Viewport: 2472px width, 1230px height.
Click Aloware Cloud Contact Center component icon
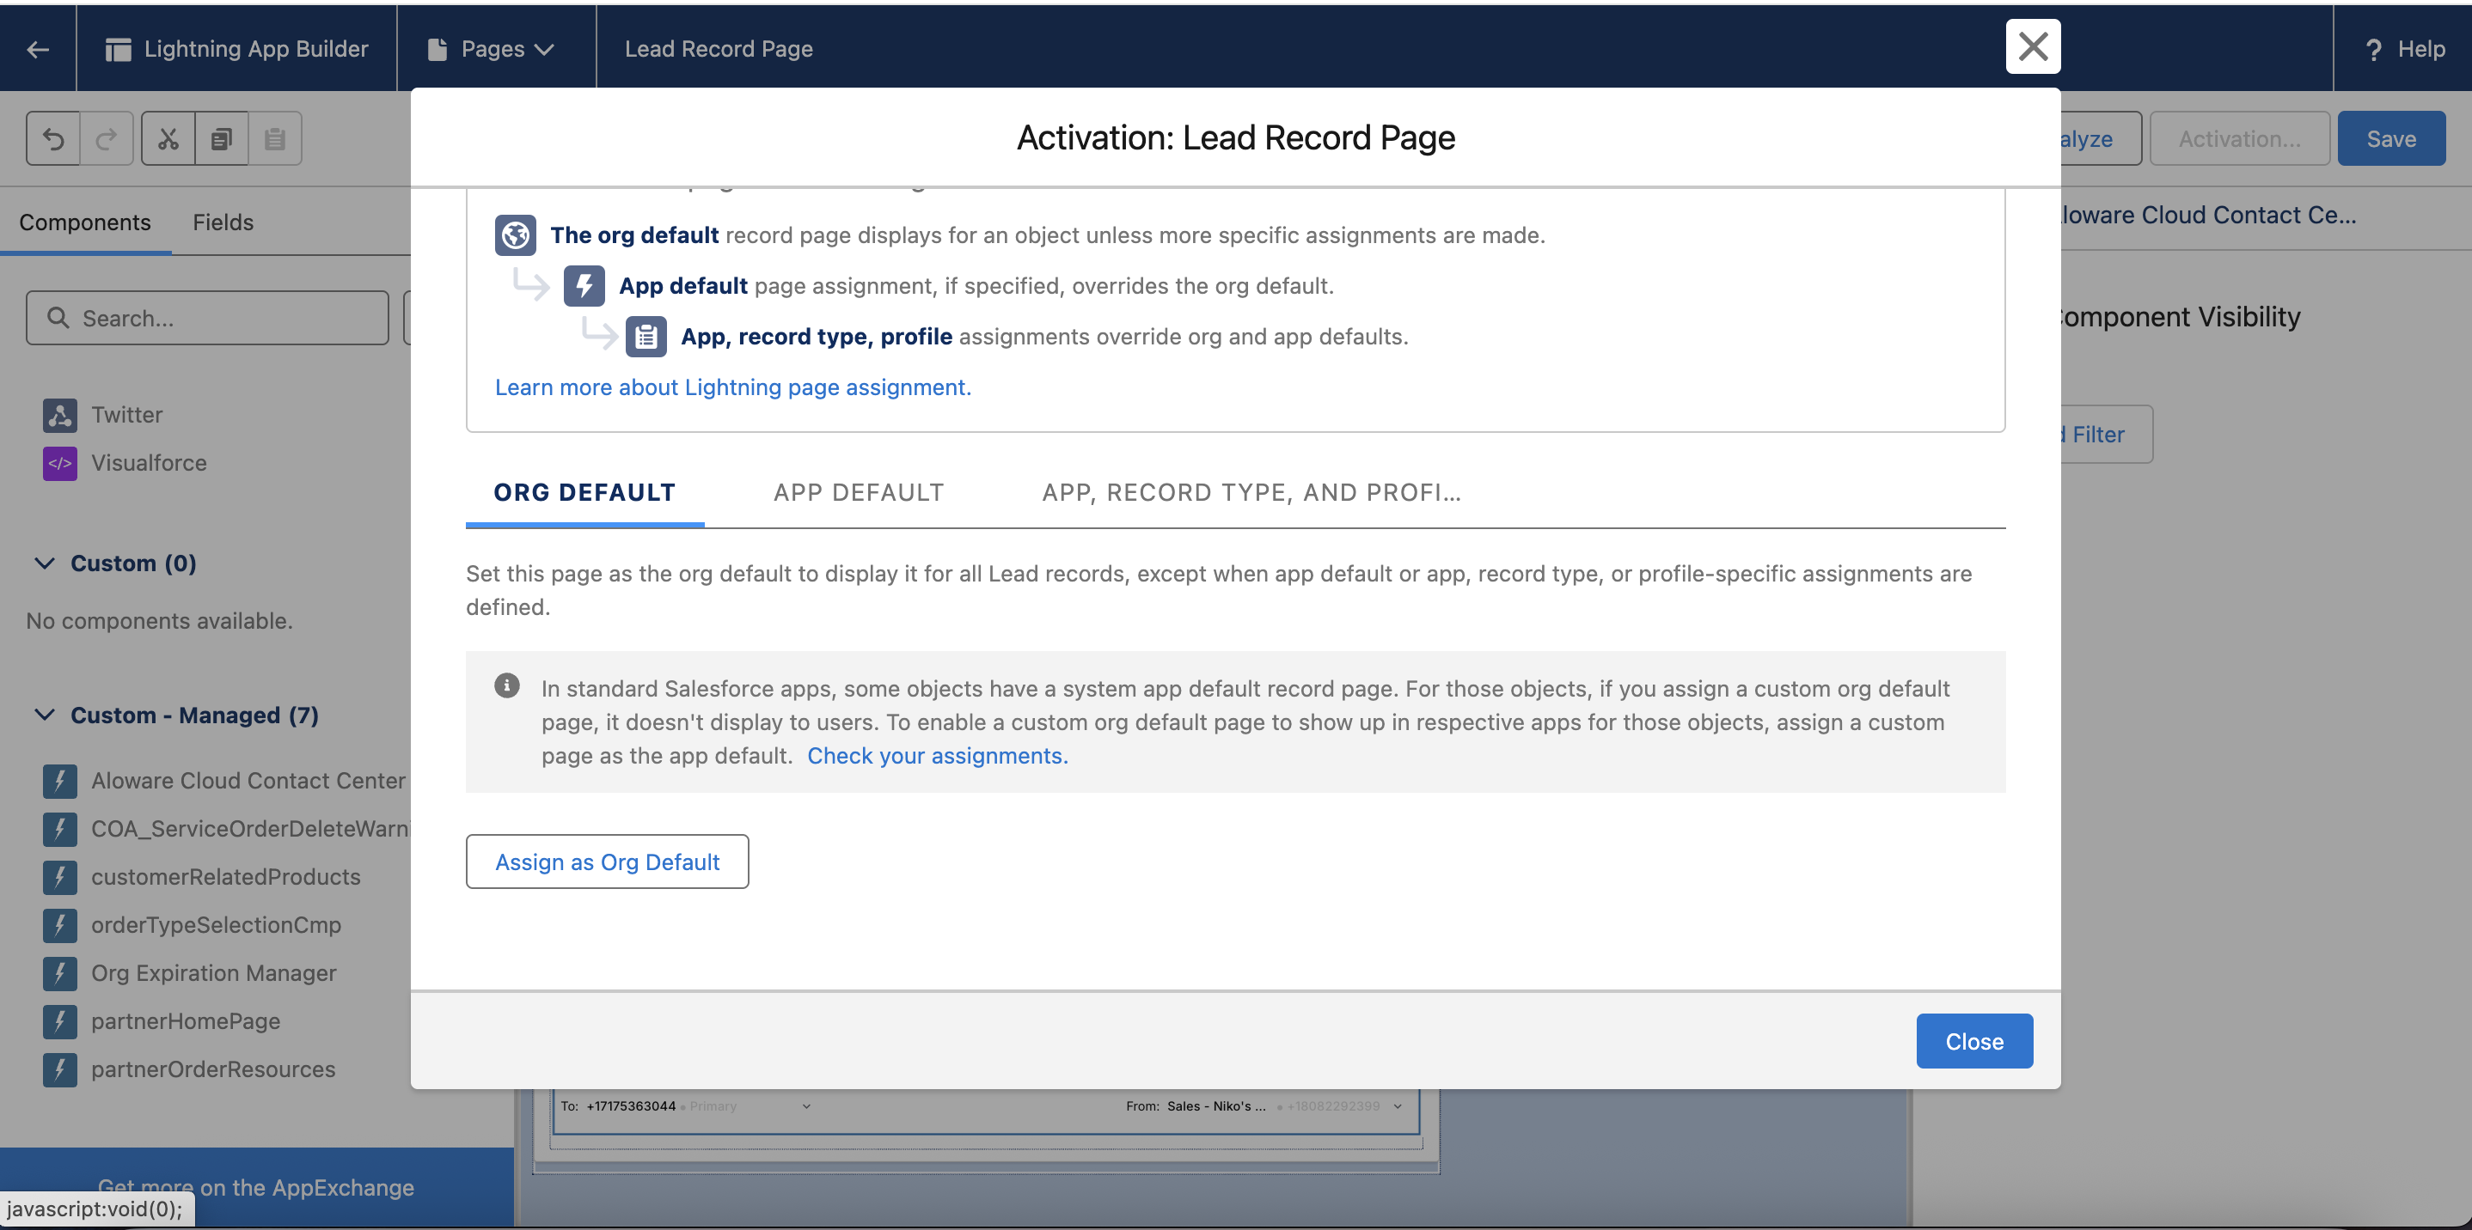(x=59, y=781)
